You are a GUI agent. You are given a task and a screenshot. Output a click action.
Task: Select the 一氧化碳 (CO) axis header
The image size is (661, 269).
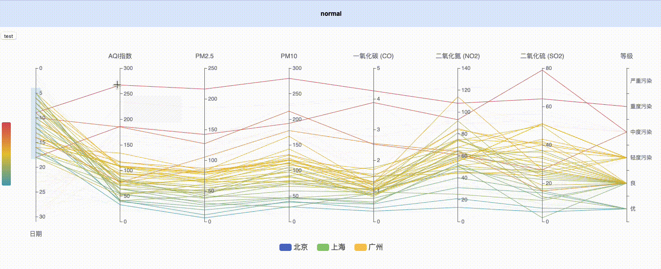tap(374, 56)
